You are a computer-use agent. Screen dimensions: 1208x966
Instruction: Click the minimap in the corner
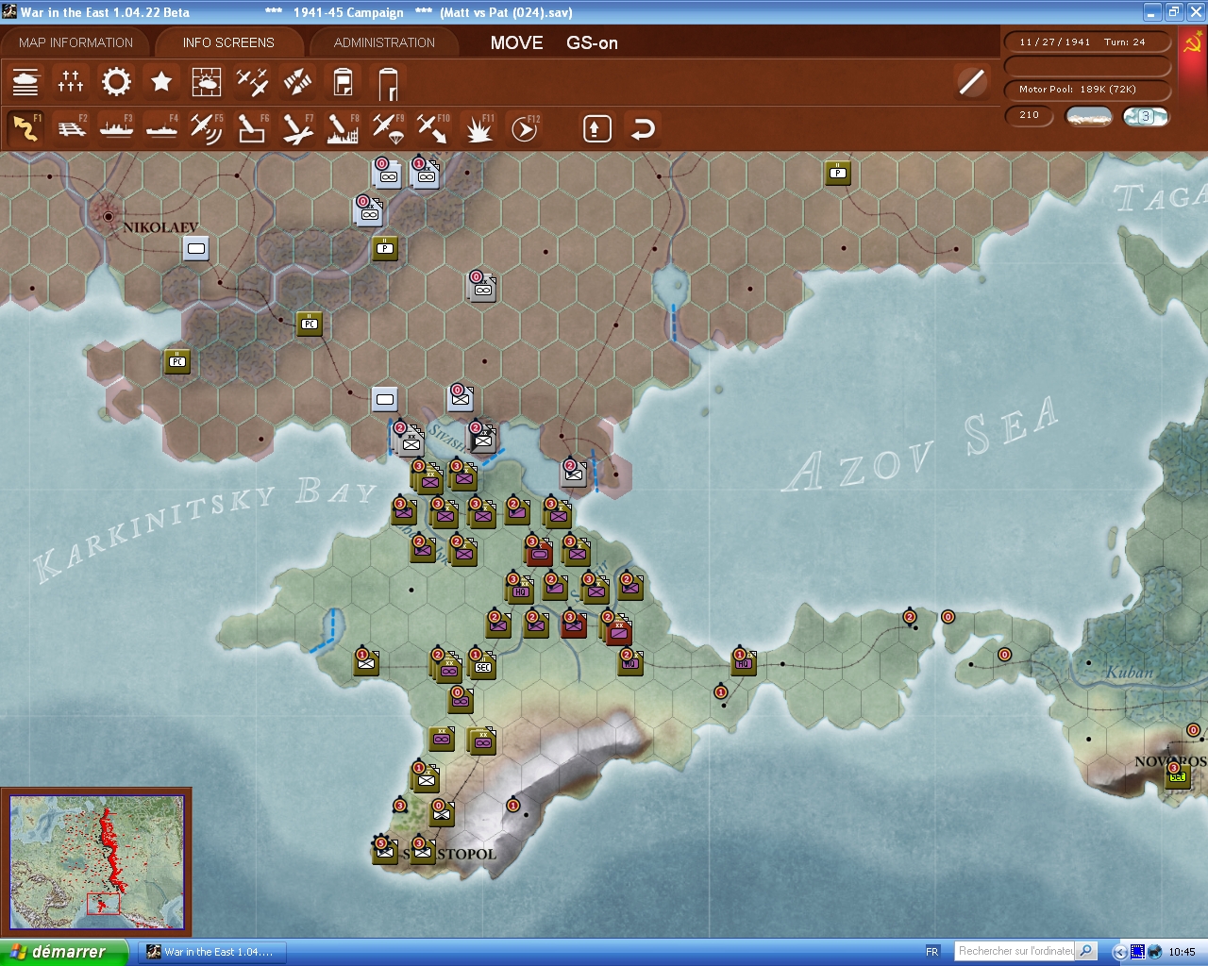(96, 861)
